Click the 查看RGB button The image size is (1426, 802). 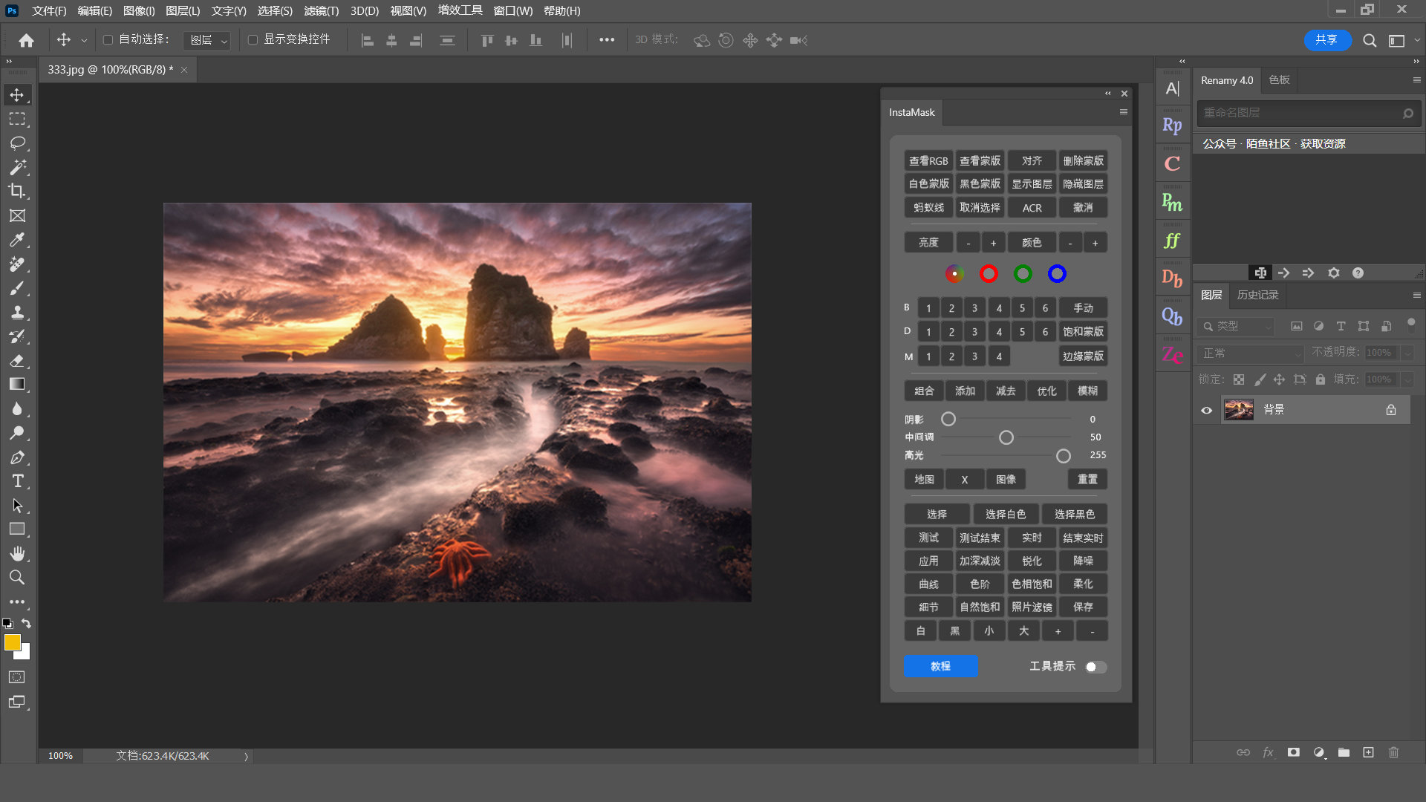(928, 160)
